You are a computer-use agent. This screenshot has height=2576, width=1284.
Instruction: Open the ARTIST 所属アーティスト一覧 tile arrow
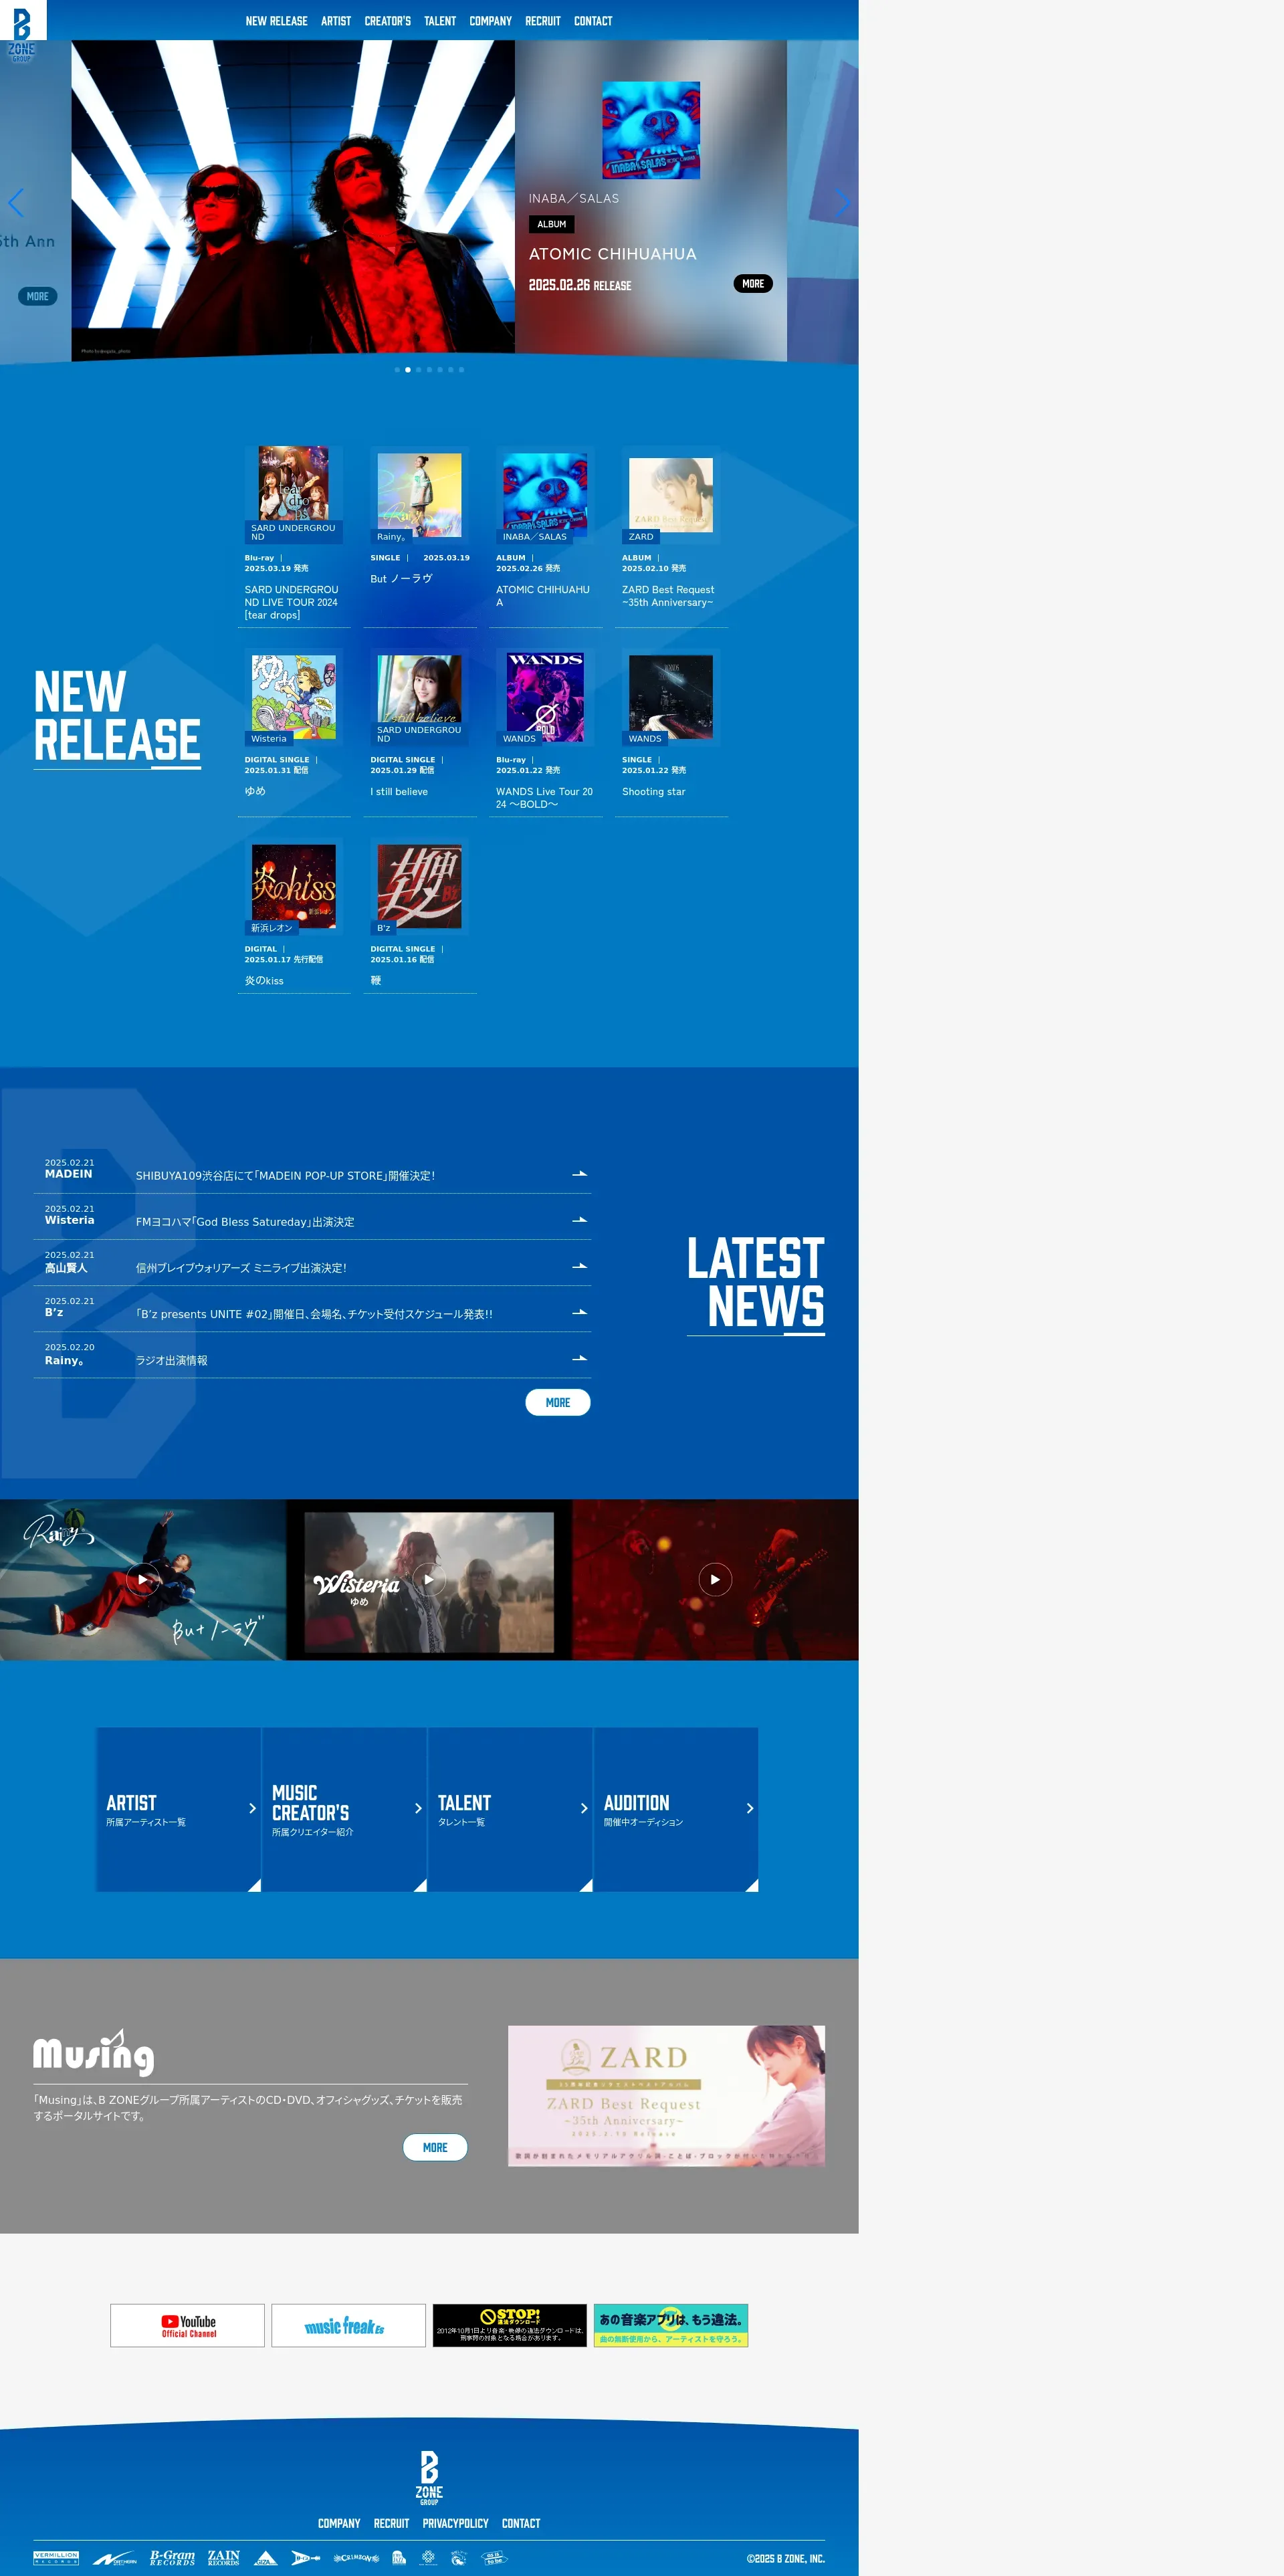point(252,1808)
